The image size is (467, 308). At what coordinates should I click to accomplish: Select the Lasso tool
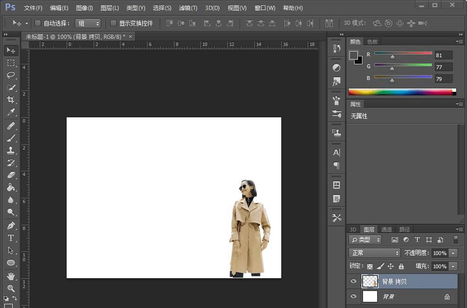11,75
